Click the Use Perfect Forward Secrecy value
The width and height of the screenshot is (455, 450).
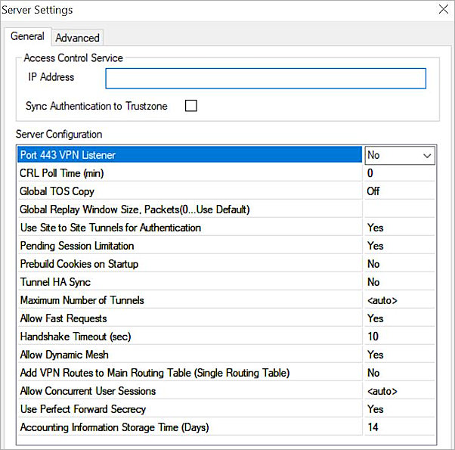tap(399, 409)
